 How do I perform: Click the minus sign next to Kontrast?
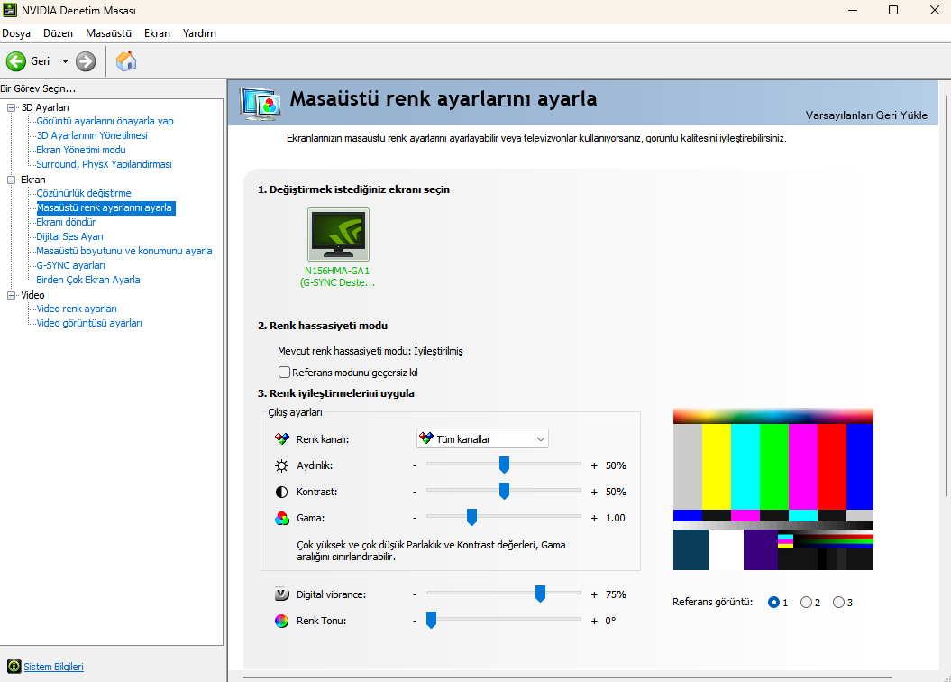415,492
